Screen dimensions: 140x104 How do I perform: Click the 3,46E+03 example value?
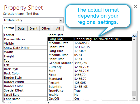click(81, 87)
